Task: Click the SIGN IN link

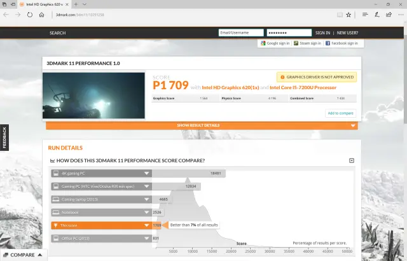Action: [x=322, y=32]
